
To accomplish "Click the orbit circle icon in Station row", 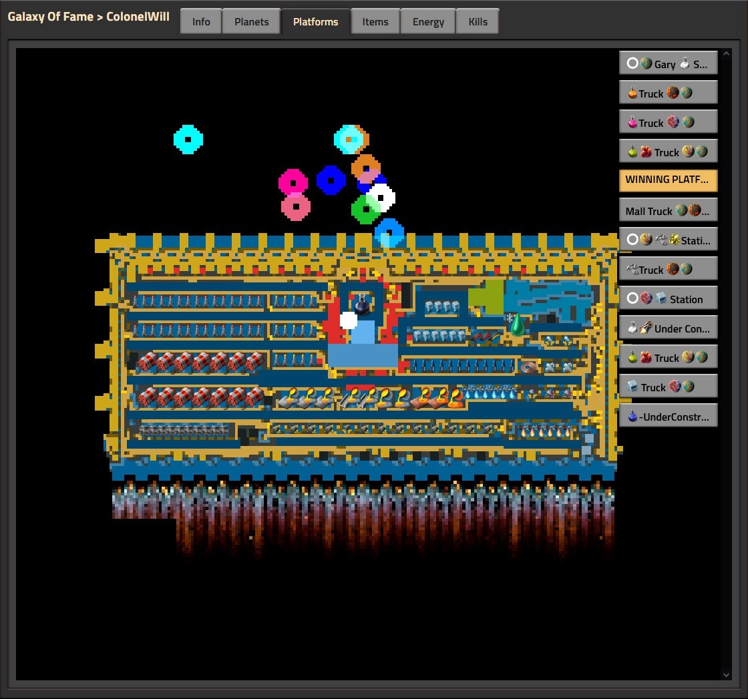I will click(x=632, y=298).
